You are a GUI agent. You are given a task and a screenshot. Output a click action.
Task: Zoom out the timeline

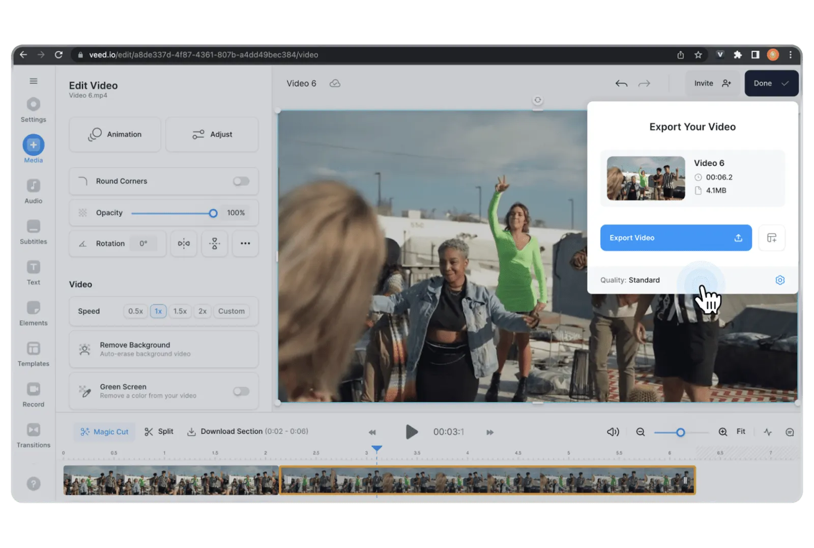641,432
